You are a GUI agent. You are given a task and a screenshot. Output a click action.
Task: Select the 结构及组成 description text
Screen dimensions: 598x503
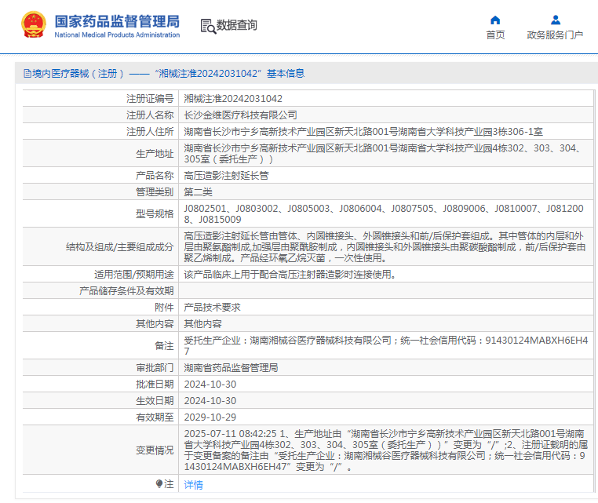coord(385,246)
